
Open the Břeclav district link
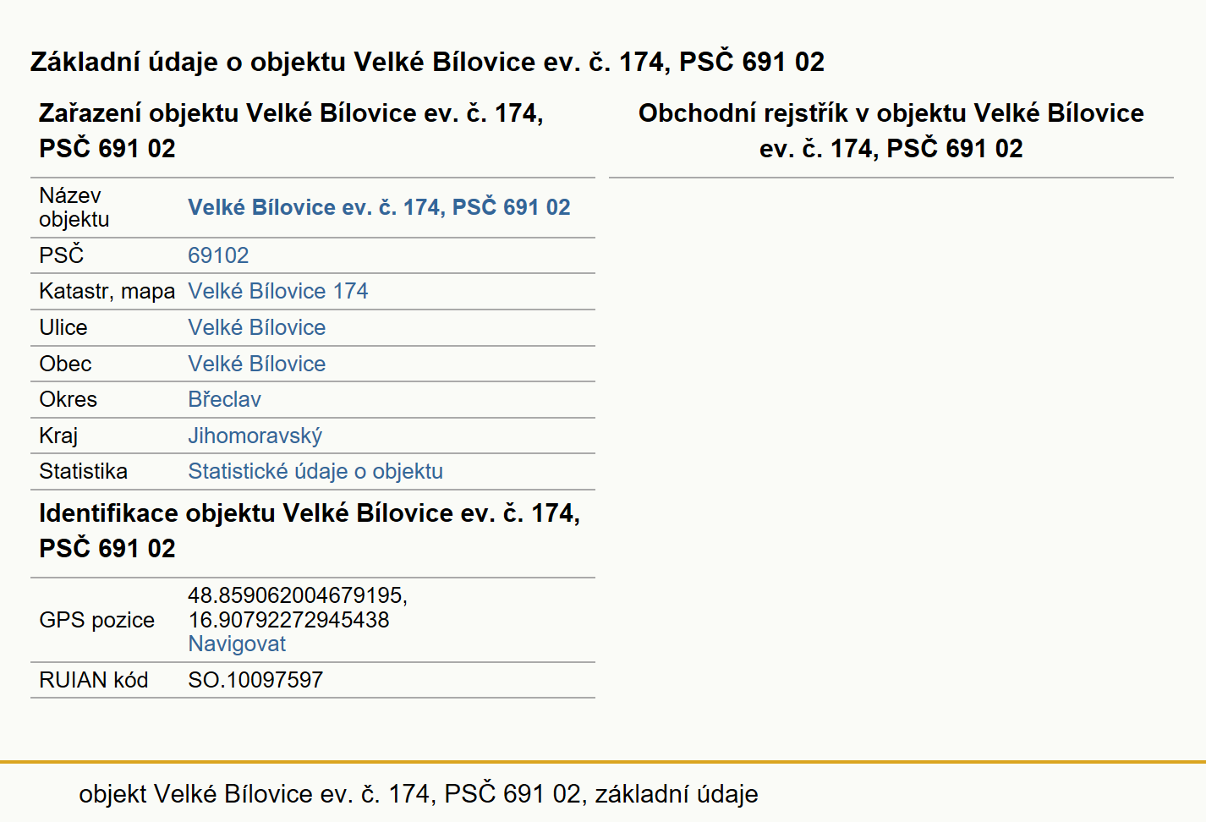[x=225, y=399]
